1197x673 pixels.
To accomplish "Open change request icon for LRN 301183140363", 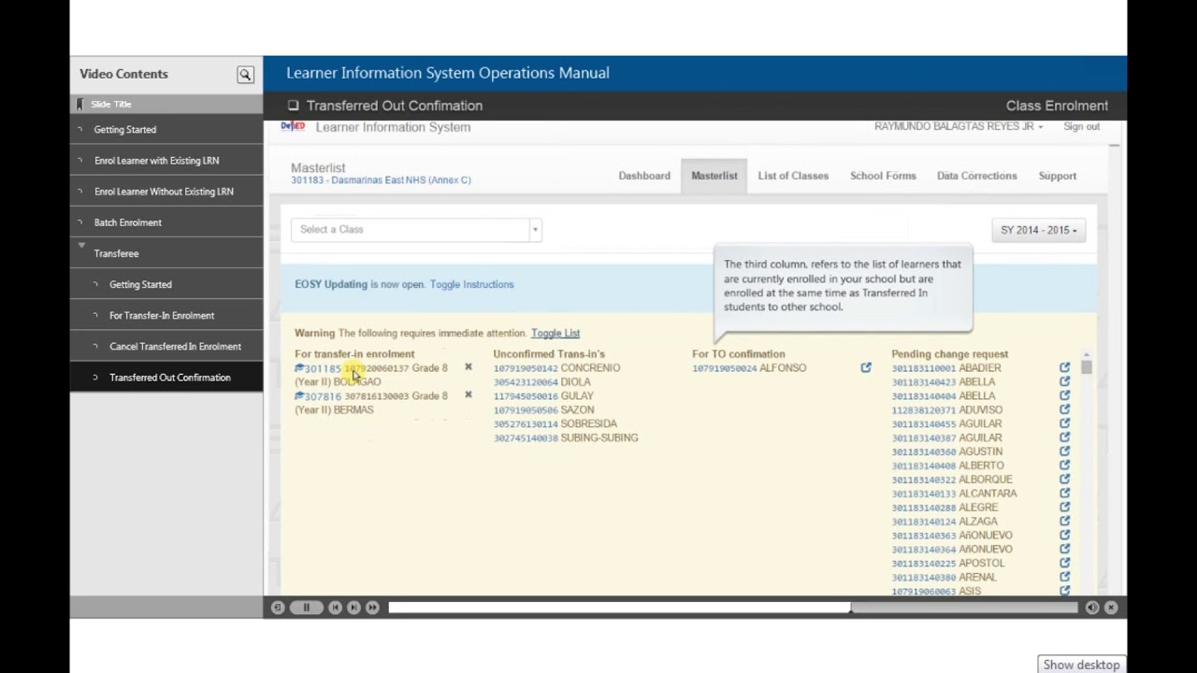I will click(1064, 536).
